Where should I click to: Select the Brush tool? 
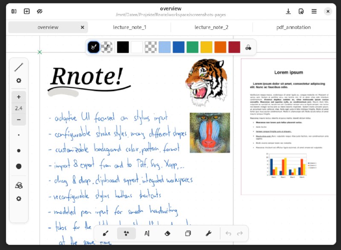point(106,233)
